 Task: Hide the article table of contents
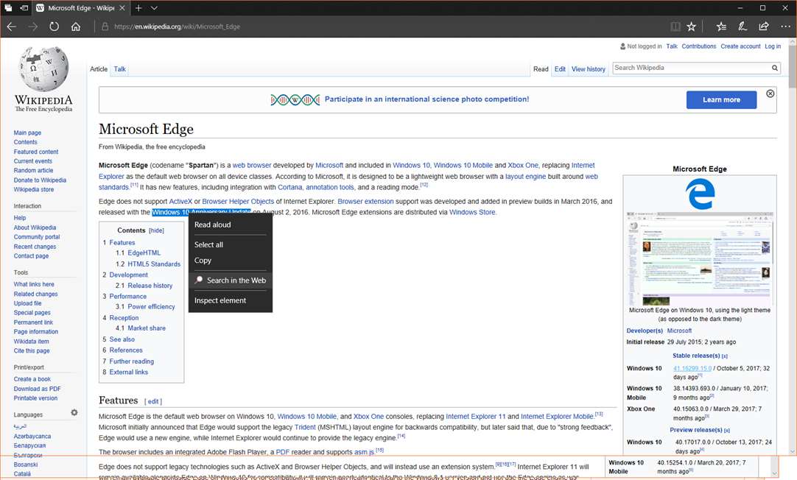click(156, 230)
